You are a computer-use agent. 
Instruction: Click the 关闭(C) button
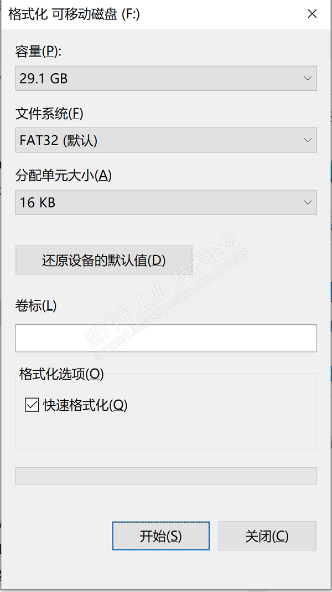coord(267,536)
